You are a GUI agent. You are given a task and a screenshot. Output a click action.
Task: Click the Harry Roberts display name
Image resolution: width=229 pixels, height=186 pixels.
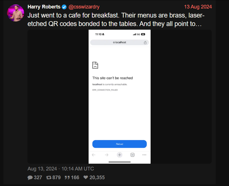(x=44, y=7)
